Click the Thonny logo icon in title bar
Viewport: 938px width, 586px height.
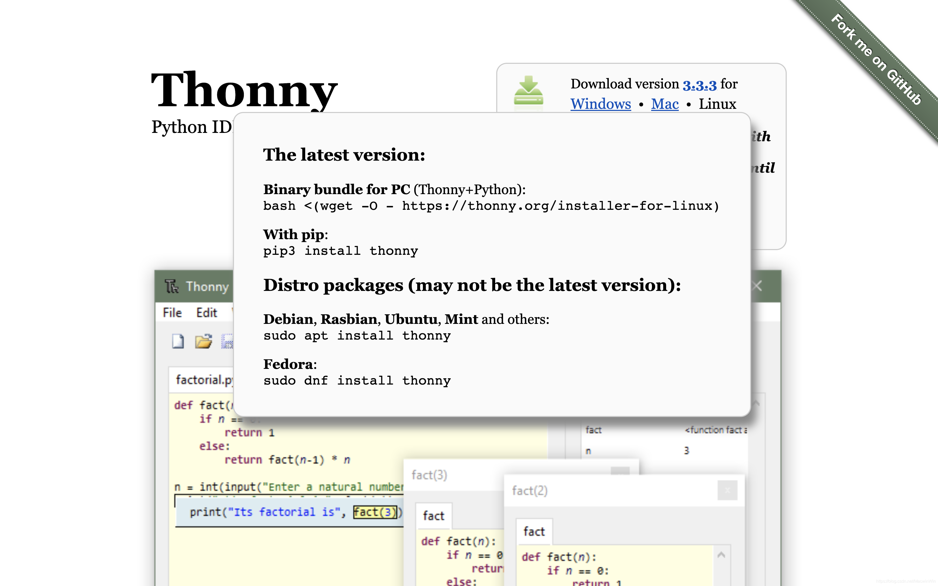point(171,286)
